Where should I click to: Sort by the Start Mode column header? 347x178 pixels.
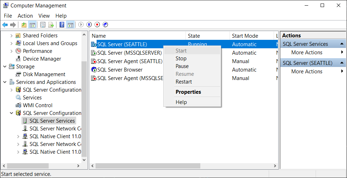pos(252,36)
